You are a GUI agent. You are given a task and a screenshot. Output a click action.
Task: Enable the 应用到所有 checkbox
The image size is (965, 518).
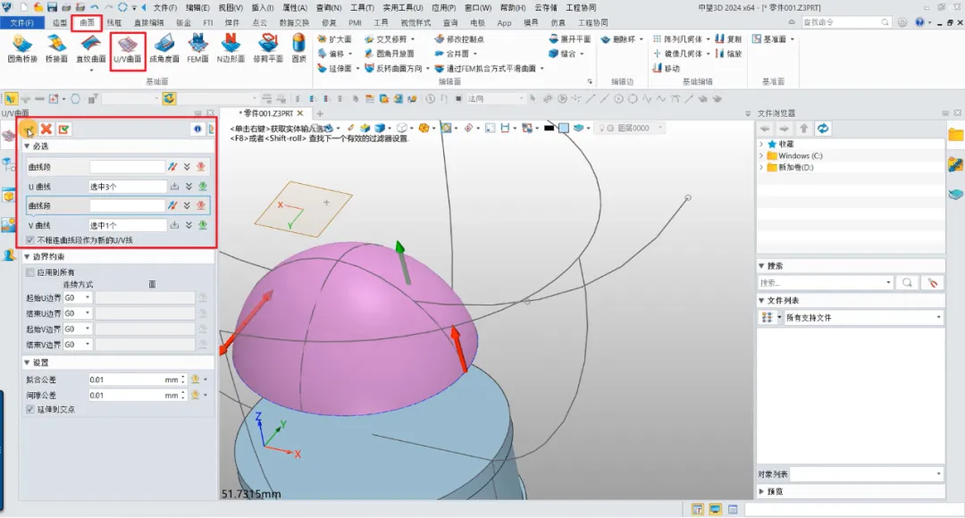tap(30, 272)
